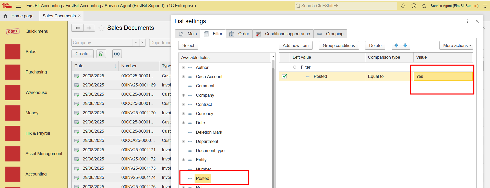Image resolution: width=490 pixels, height=188 pixels.
Task: Open the Create dropdown button
Action: (x=83, y=54)
